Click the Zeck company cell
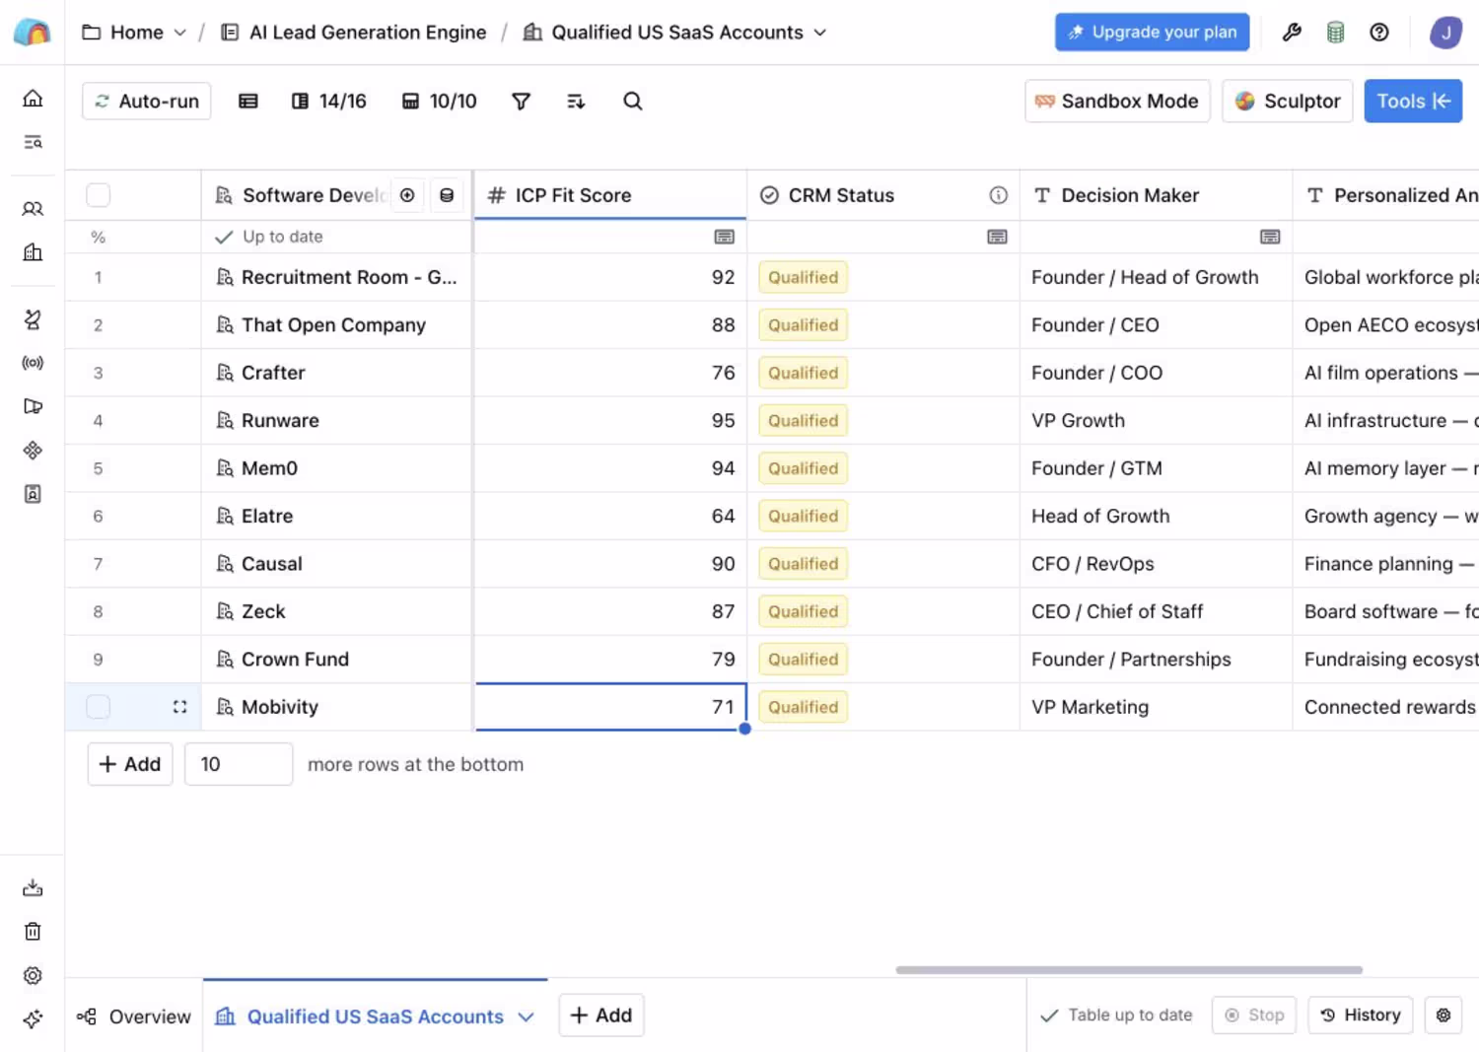 click(337, 611)
